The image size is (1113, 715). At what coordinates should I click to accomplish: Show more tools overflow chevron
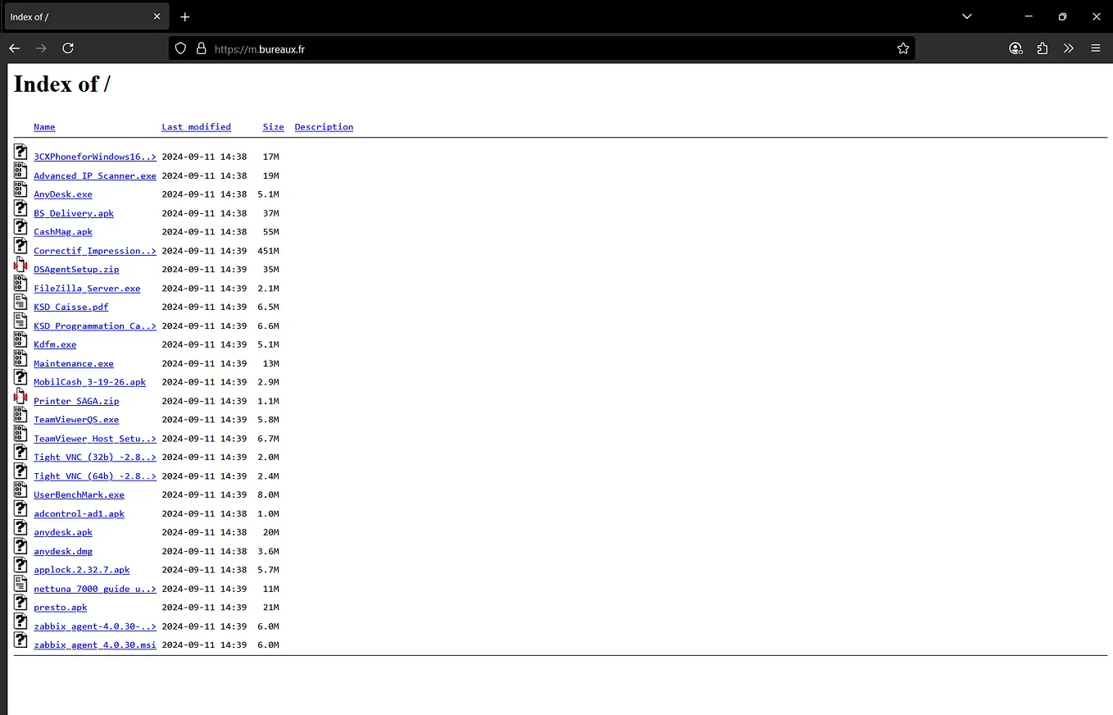pos(1068,48)
